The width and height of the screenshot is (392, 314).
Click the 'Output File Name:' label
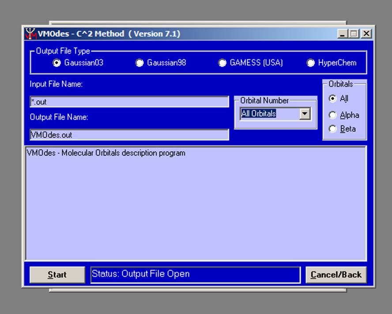tap(59, 117)
